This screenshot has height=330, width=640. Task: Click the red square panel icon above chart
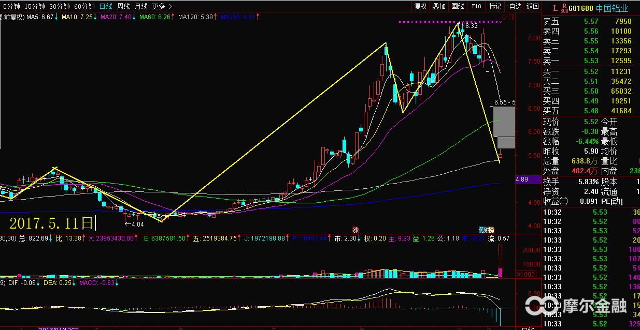pyautogui.click(x=512, y=17)
